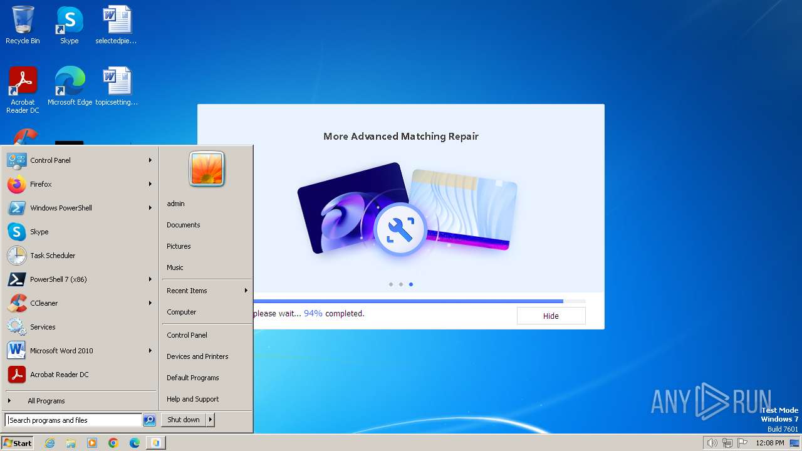Expand the Recent Items submenu

tap(207, 291)
